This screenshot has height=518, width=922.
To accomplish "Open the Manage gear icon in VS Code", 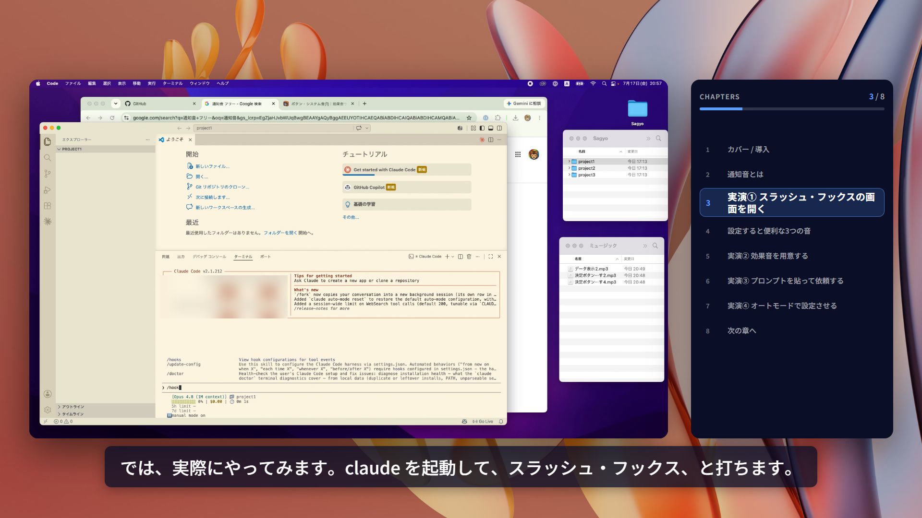I will click(47, 410).
